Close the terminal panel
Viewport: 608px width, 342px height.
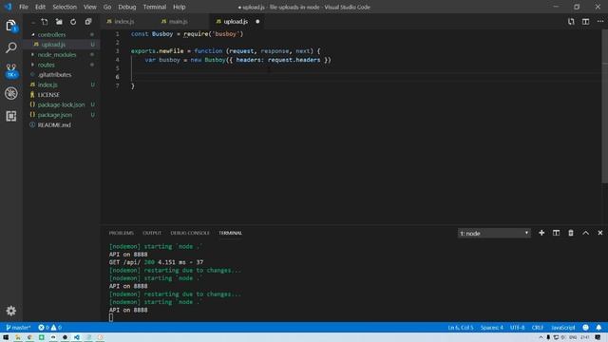600,233
